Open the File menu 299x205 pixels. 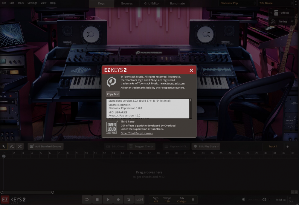click(x=4, y=3)
